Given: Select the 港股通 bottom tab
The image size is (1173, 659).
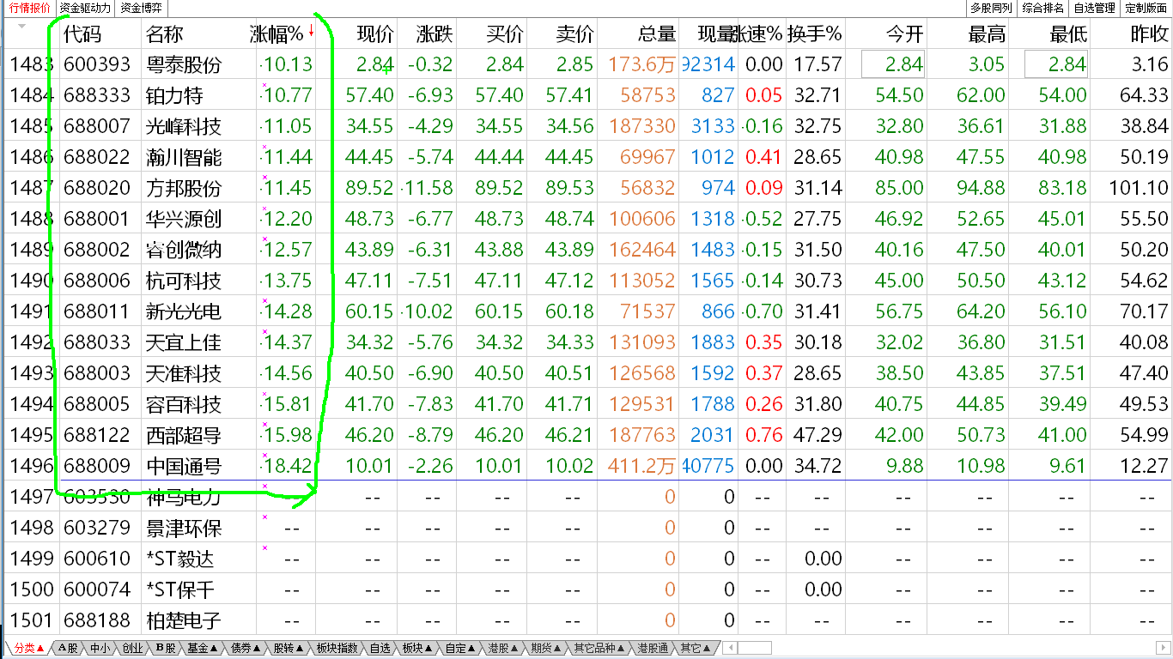Looking at the screenshot, I should pos(653,648).
